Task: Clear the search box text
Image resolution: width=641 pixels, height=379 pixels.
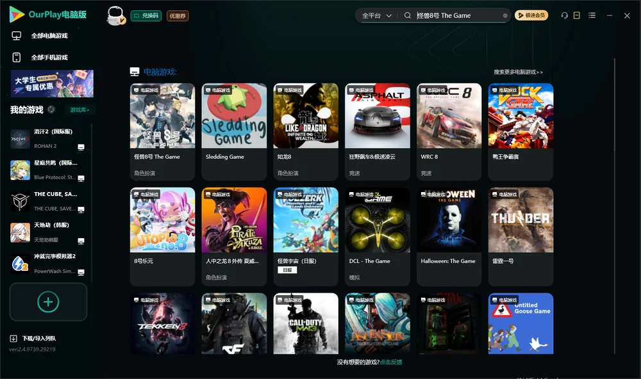Action: click(505, 16)
